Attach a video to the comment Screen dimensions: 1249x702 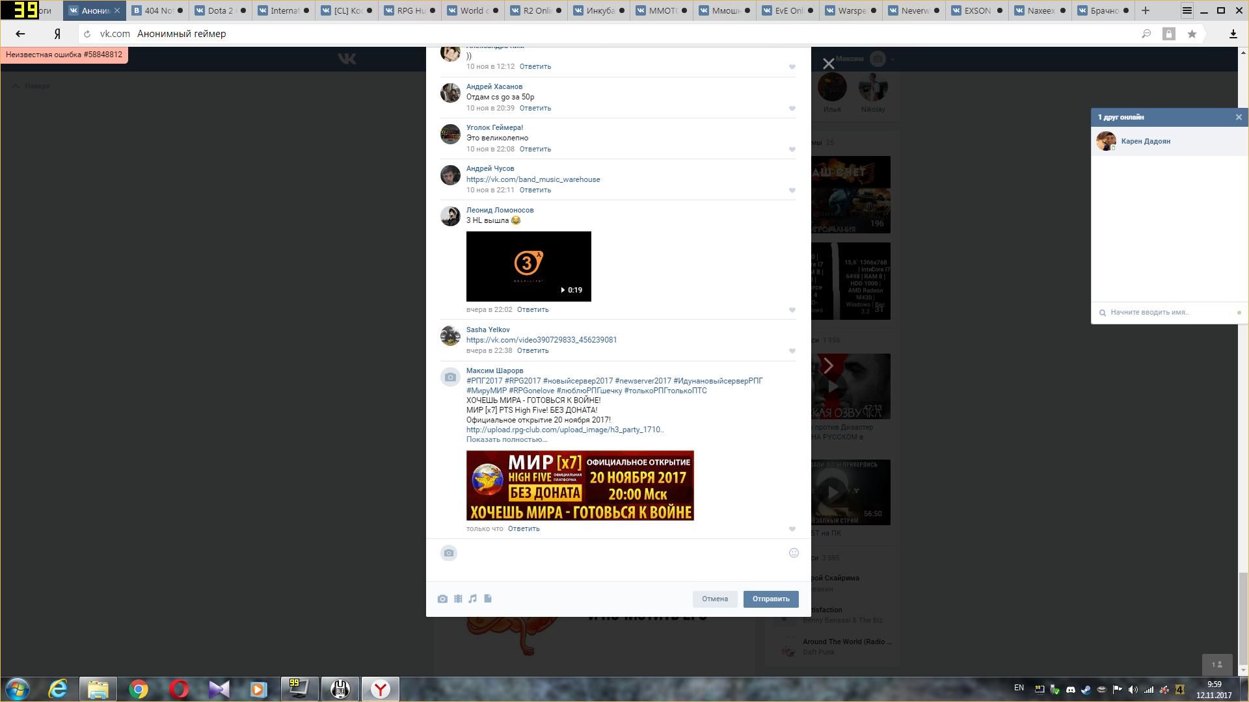458,599
